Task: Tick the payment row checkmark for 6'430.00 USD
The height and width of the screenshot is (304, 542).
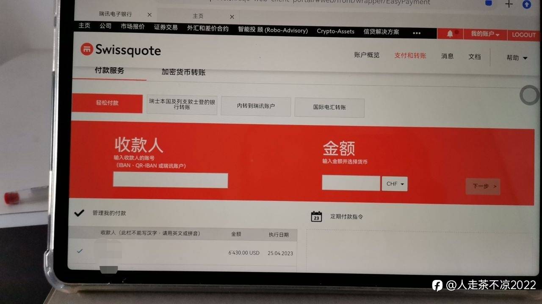Action: tap(80, 251)
